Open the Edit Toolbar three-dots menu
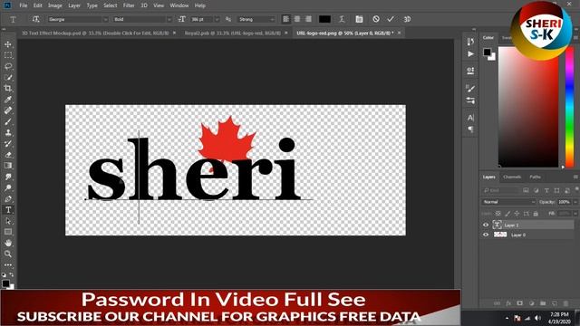 click(x=8, y=265)
